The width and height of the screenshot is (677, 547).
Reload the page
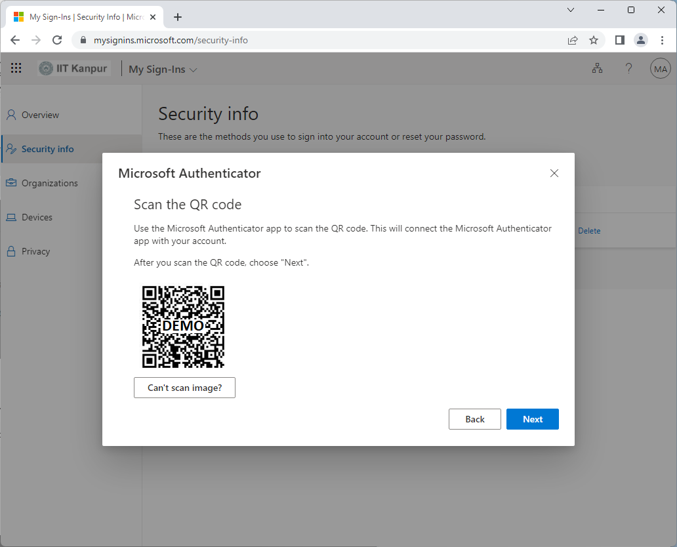coord(57,40)
